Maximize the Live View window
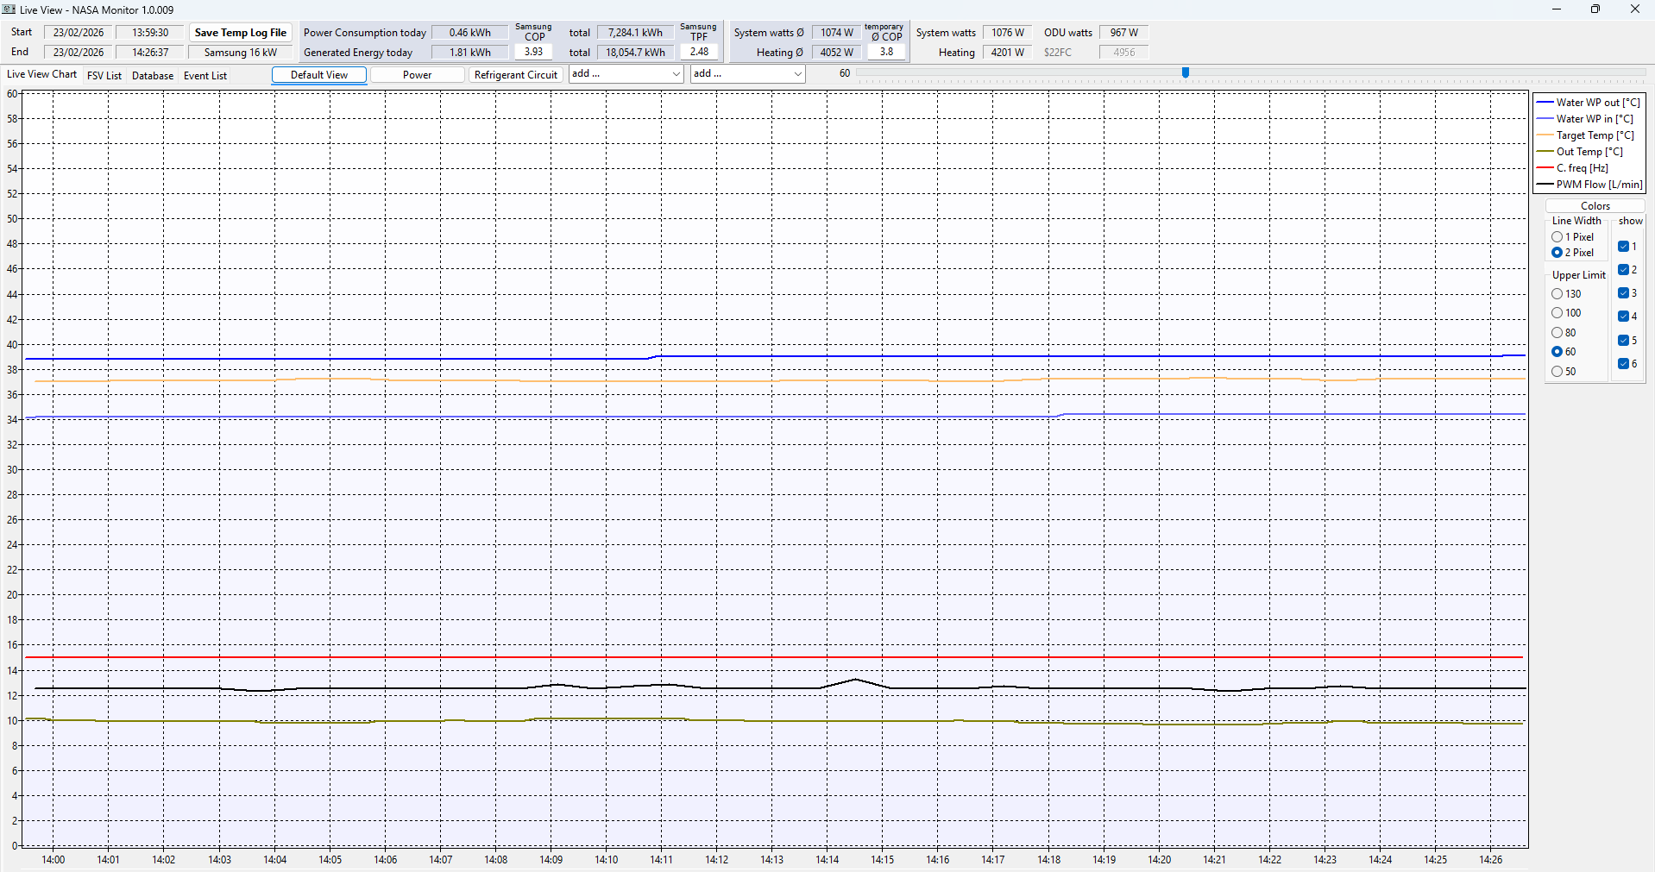 point(1595,9)
